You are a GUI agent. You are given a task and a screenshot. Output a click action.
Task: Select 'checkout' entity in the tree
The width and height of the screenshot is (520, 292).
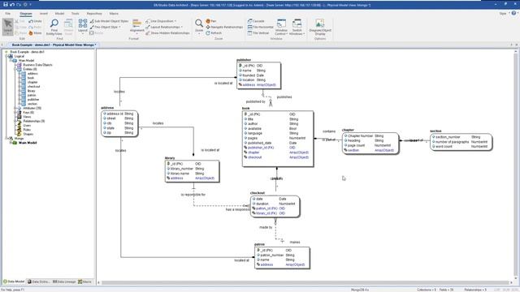click(33, 87)
